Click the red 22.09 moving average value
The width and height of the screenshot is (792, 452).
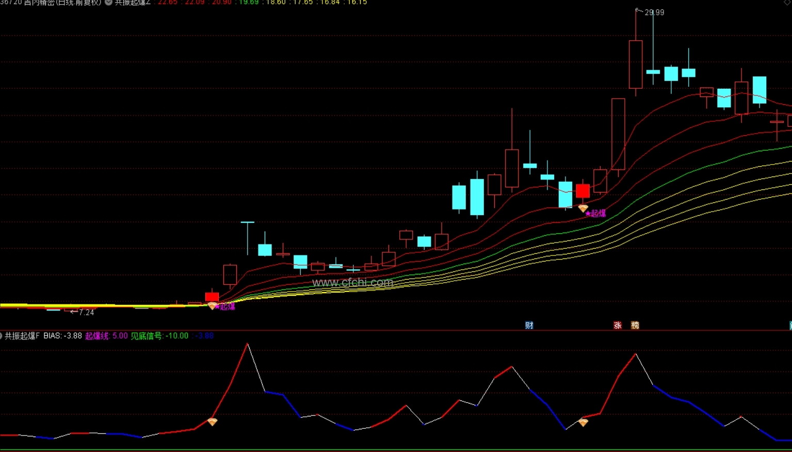coord(195,3)
